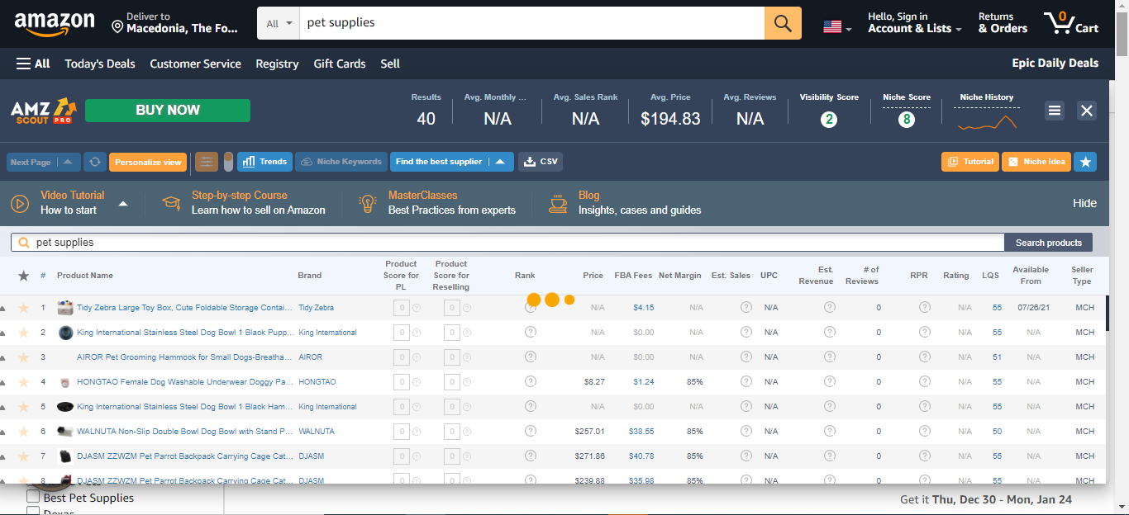The width and height of the screenshot is (1129, 515).
Task: Open the All hamburger menu
Action: pyautogui.click(x=33, y=64)
